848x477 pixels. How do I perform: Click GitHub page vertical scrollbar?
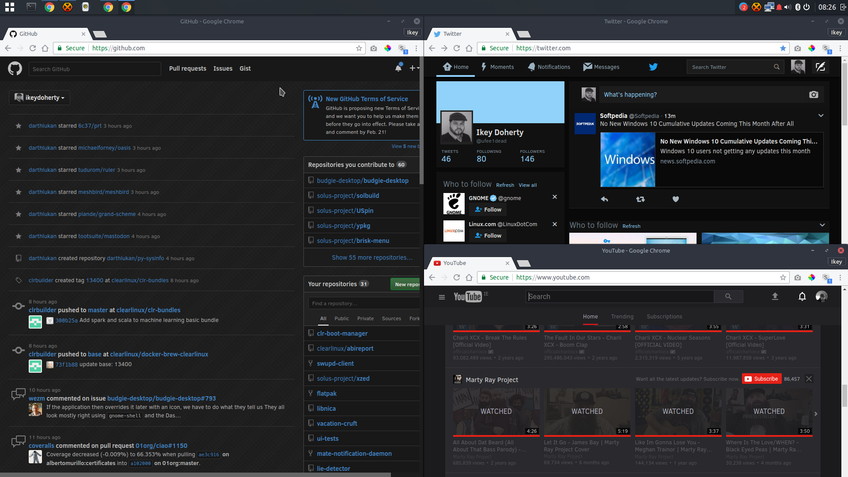[422, 121]
